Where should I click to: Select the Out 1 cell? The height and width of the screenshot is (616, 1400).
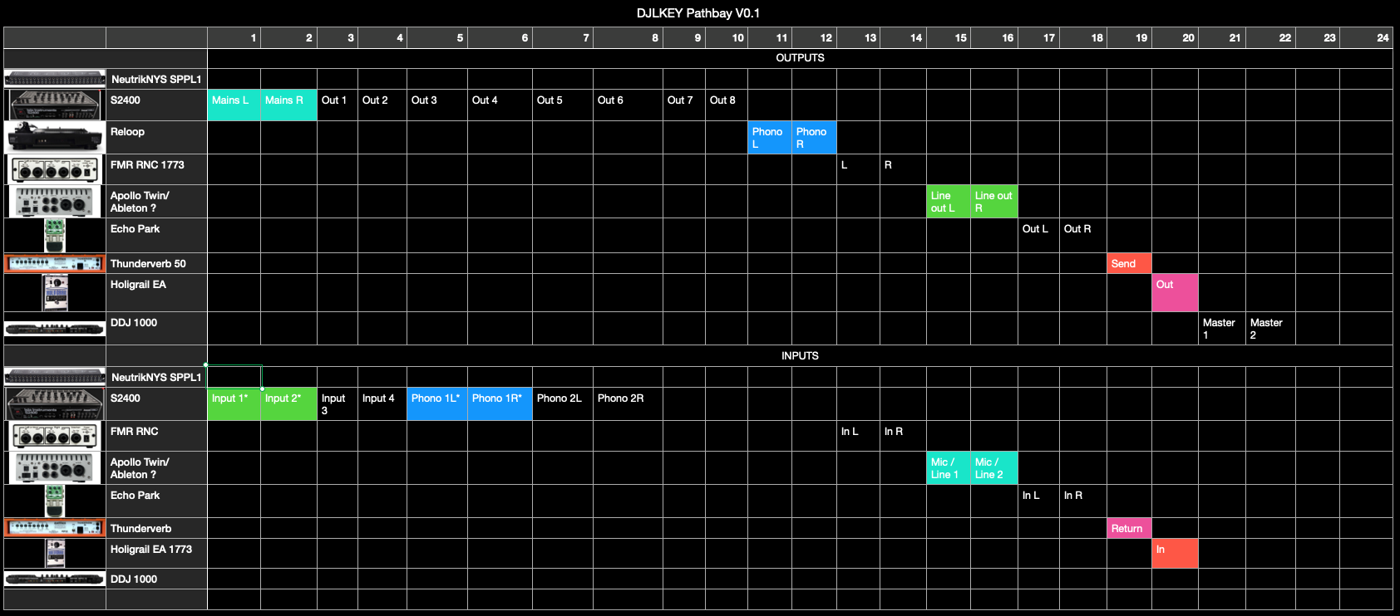tap(338, 105)
